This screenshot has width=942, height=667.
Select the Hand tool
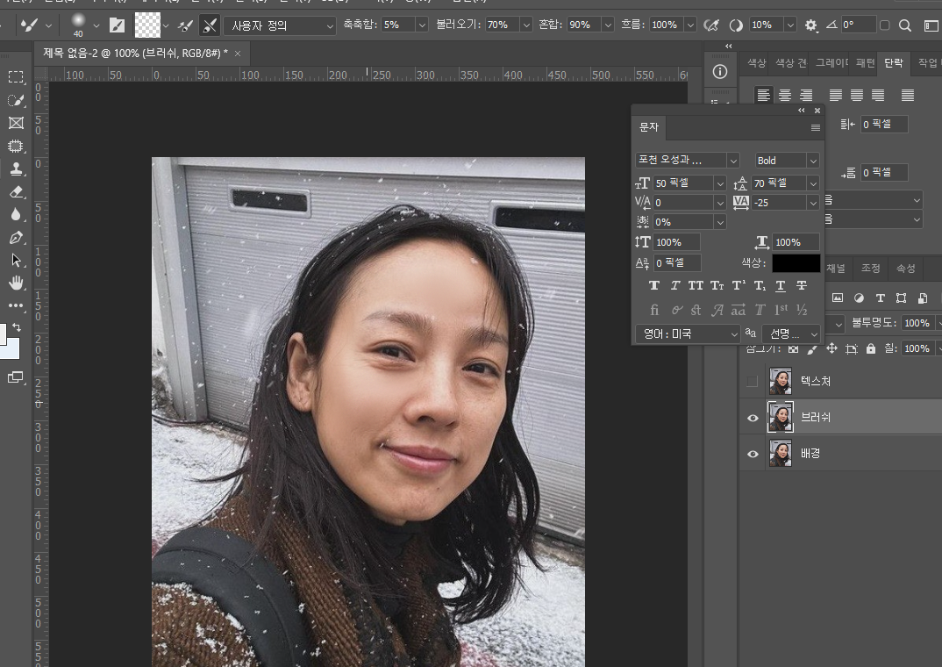(x=18, y=283)
